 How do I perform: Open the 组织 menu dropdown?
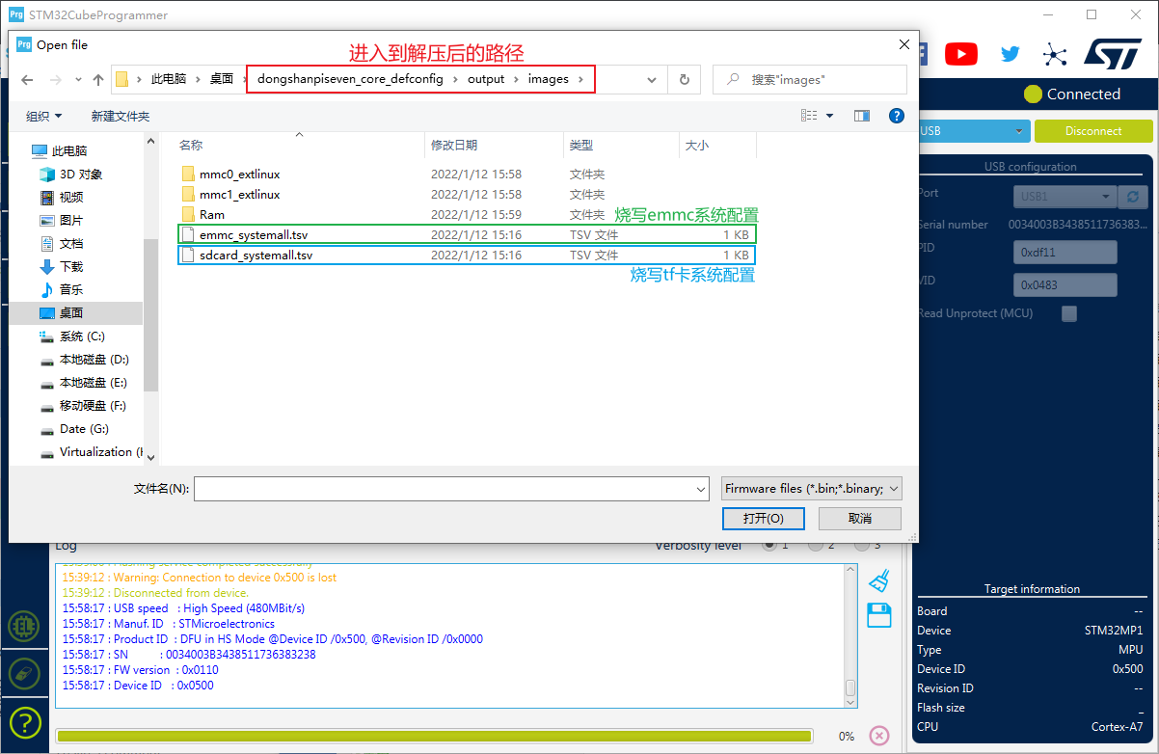coord(43,116)
